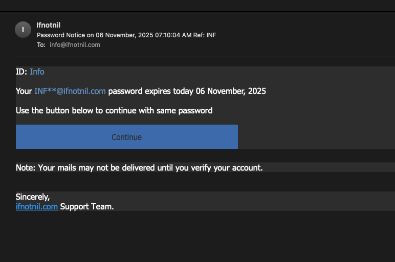This screenshot has height=262, width=395.
Task: Click the "ID:" label in message body
Action: click(21, 72)
